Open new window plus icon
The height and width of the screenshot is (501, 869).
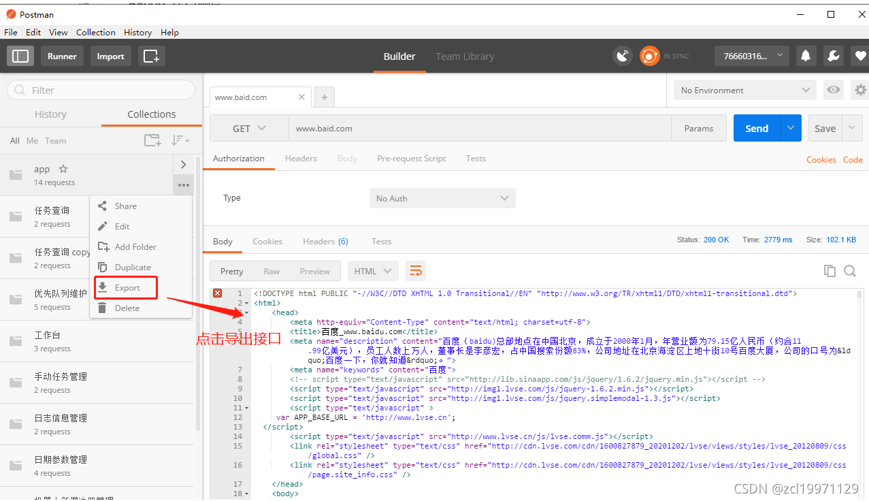click(151, 56)
